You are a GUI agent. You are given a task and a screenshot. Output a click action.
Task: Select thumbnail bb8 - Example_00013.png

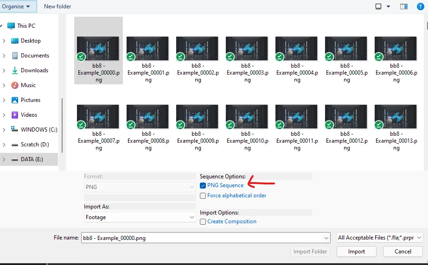pyautogui.click(x=396, y=116)
